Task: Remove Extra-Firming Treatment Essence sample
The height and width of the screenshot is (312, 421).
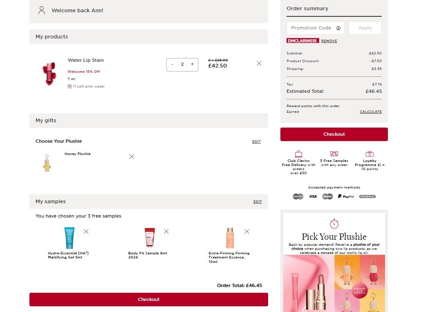Action: coord(247,231)
